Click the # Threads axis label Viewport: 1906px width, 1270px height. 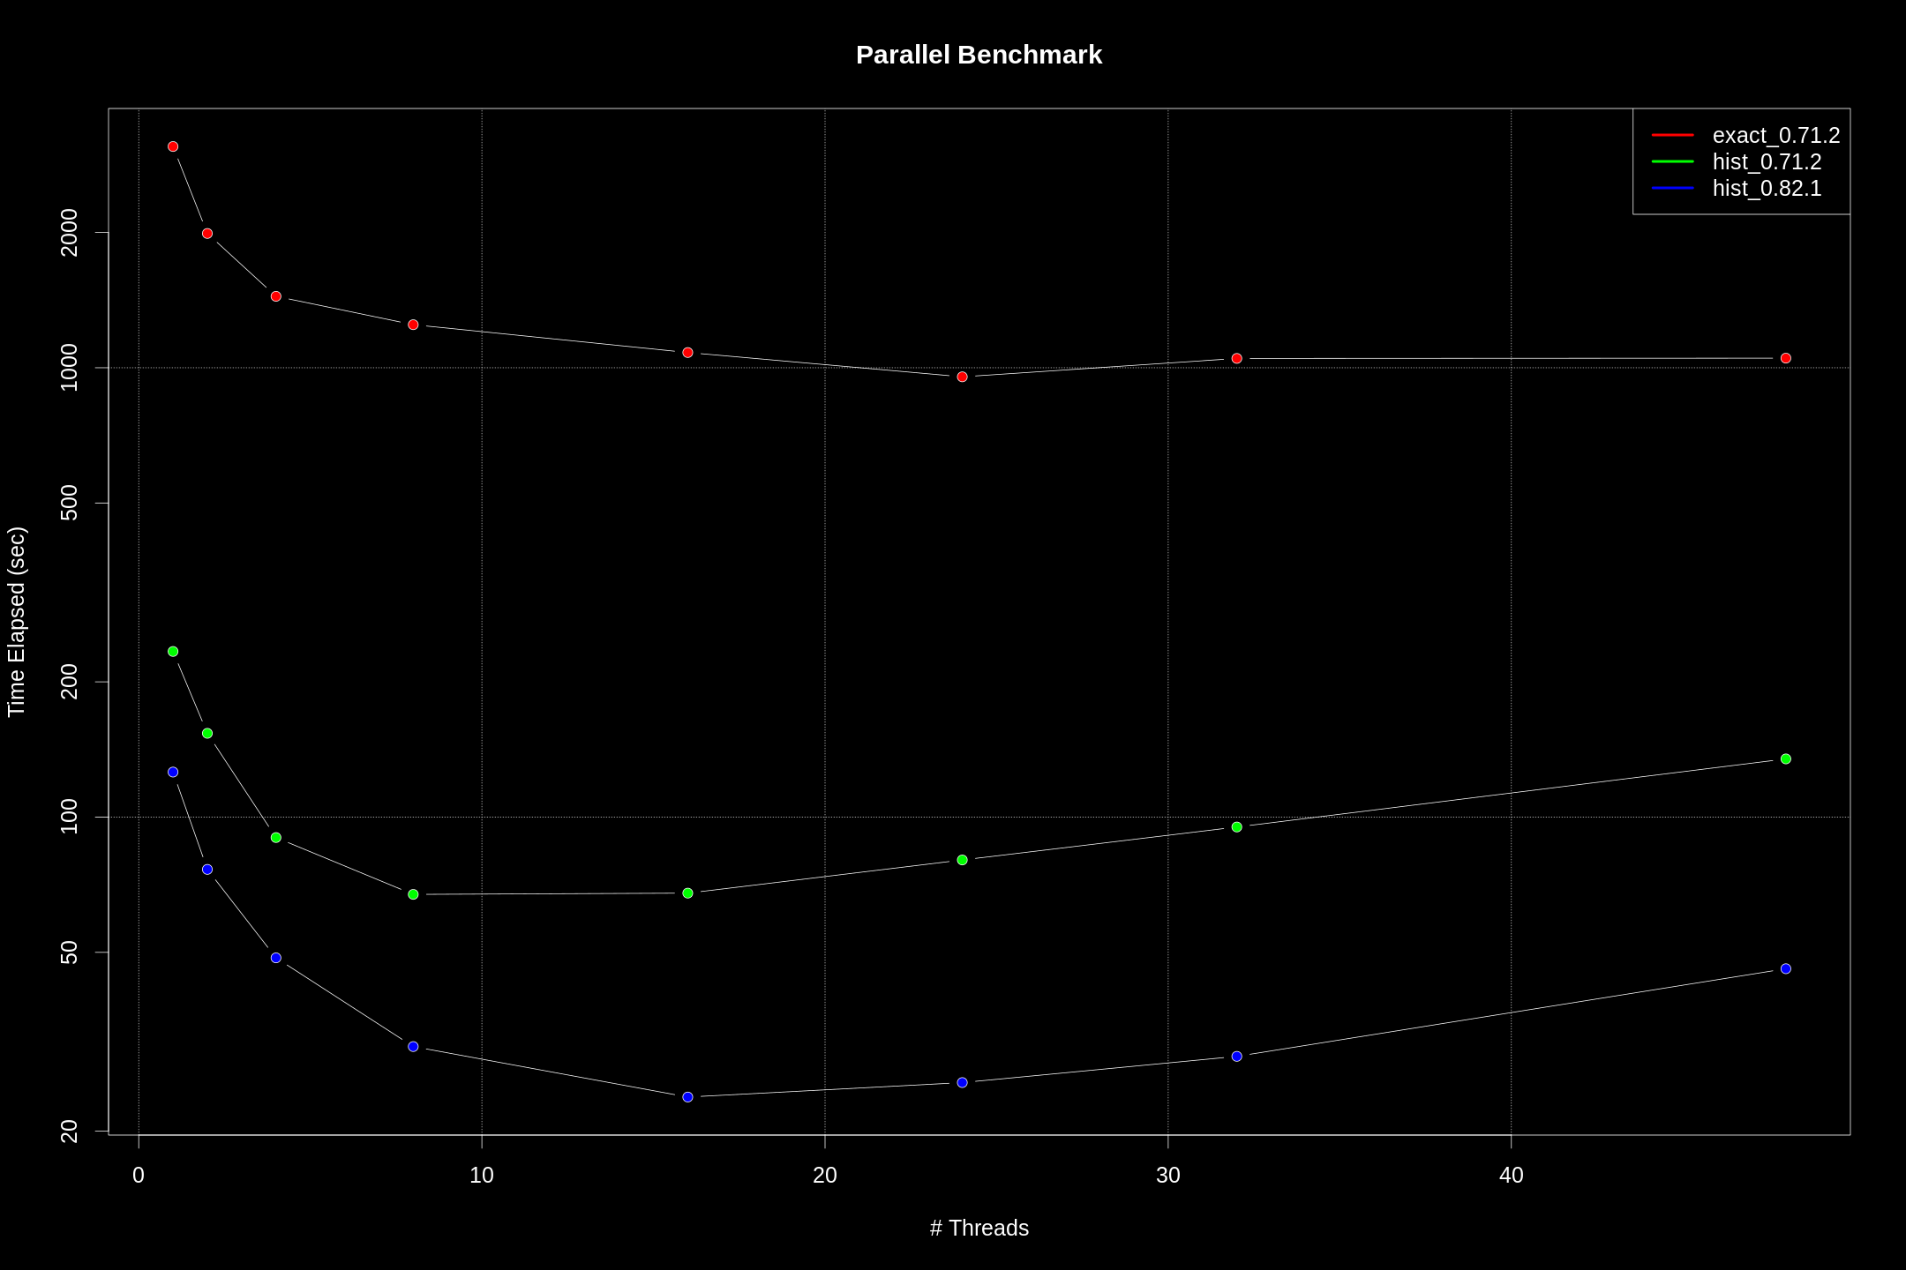tap(978, 1228)
